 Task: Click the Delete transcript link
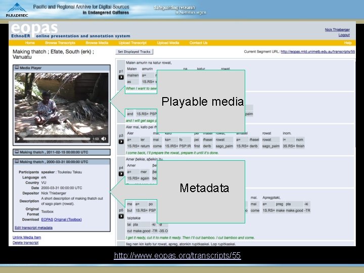pos(26,243)
